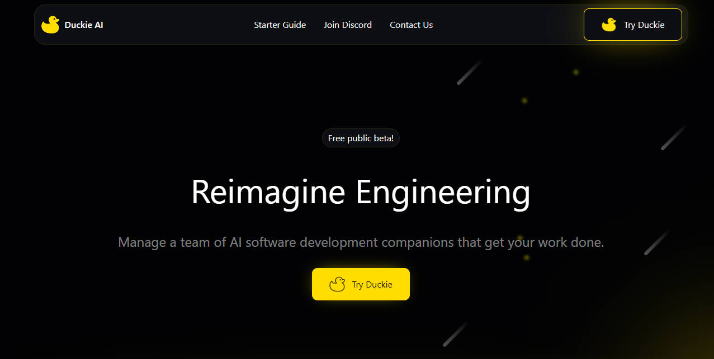The image size is (714, 359).
Task: Click the outlined duck icon in yellow button
Action: tap(337, 284)
